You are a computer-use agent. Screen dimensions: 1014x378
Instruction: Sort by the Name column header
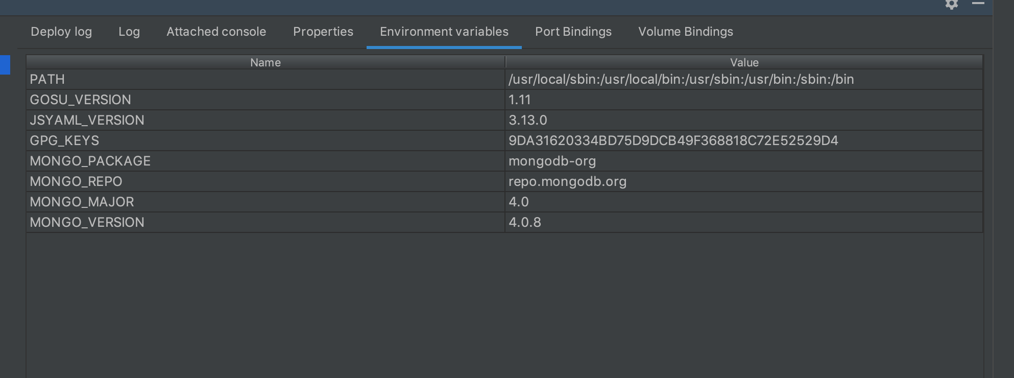tap(265, 62)
